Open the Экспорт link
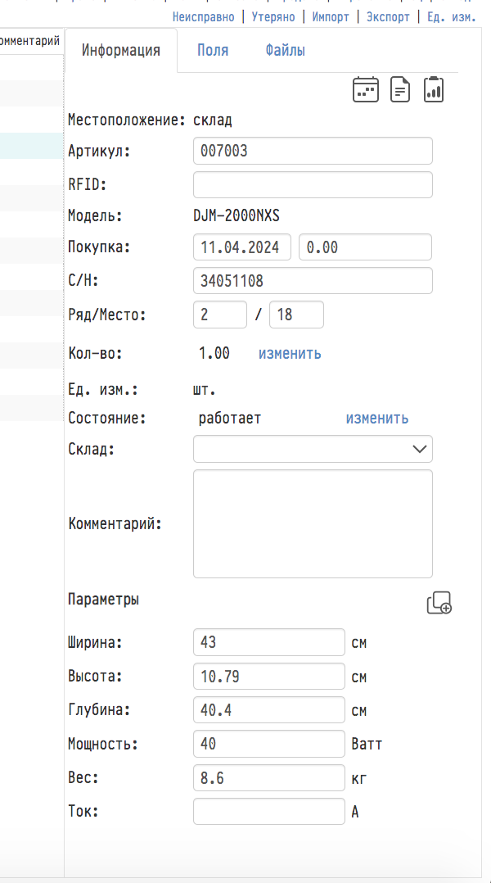The height and width of the screenshot is (883, 491). pyautogui.click(x=388, y=17)
